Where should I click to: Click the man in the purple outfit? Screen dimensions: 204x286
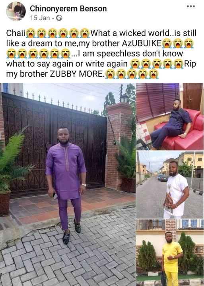[66, 185]
